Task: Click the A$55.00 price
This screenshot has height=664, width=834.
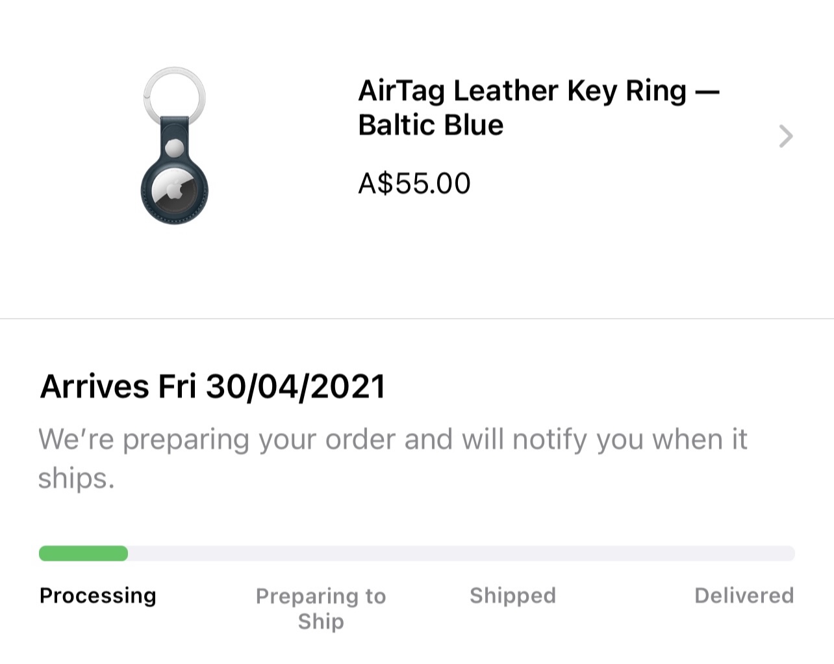Action: (x=414, y=183)
